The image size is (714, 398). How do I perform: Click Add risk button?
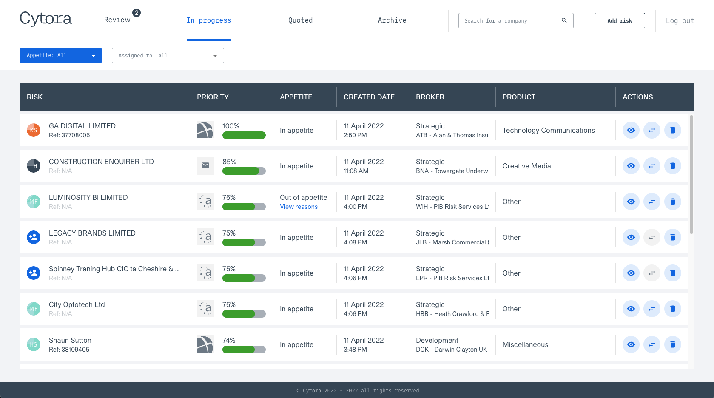(x=620, y=20)
